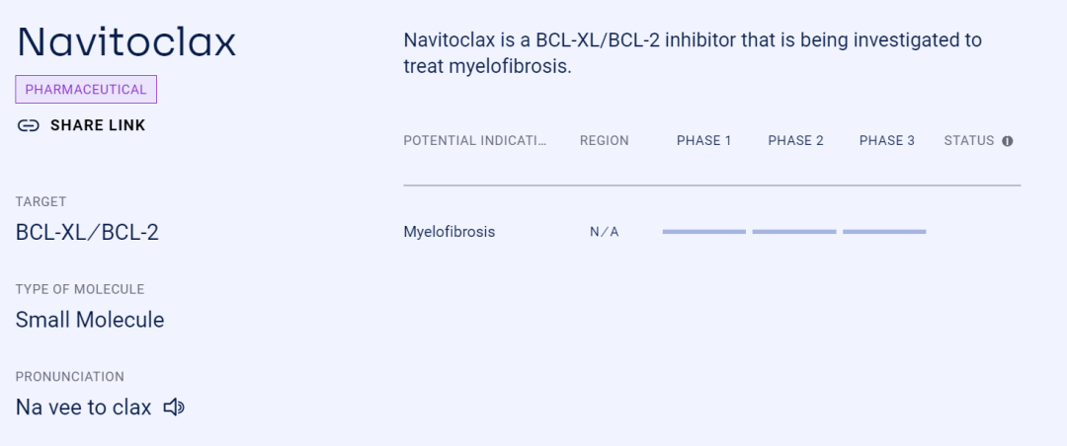Image resolution: width=1067 pixels, height=446 pixels.
Task: Click the Small Molecule type value
Action: [x=90, y=320]
